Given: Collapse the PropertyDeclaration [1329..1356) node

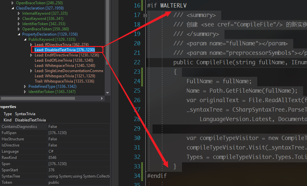Looking at the screenshot, I should click(19, 34).
